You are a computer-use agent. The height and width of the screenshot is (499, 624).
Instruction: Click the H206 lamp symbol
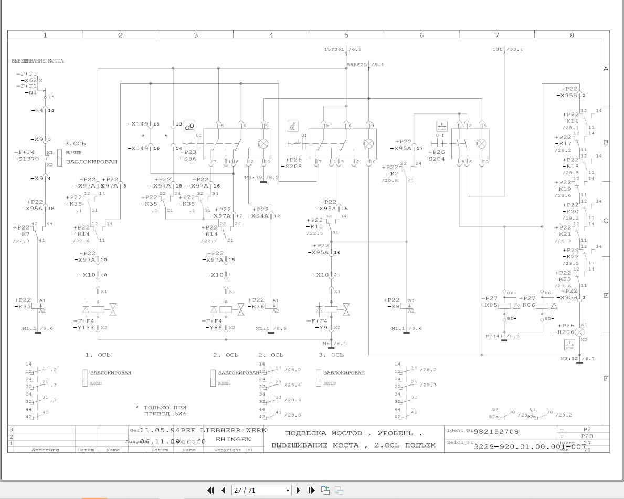click(x=579, y=332)
